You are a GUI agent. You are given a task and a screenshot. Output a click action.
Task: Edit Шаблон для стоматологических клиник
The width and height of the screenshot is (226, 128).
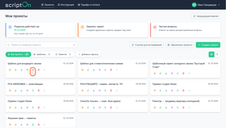pos(88,70)
